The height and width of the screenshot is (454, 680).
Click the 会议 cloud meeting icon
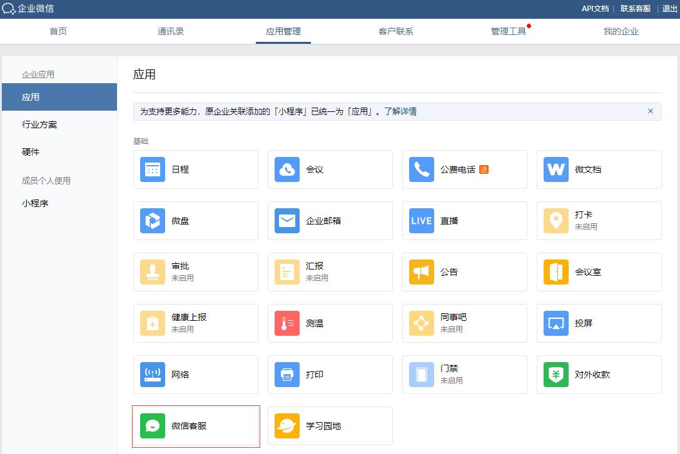tap(287, 169)
